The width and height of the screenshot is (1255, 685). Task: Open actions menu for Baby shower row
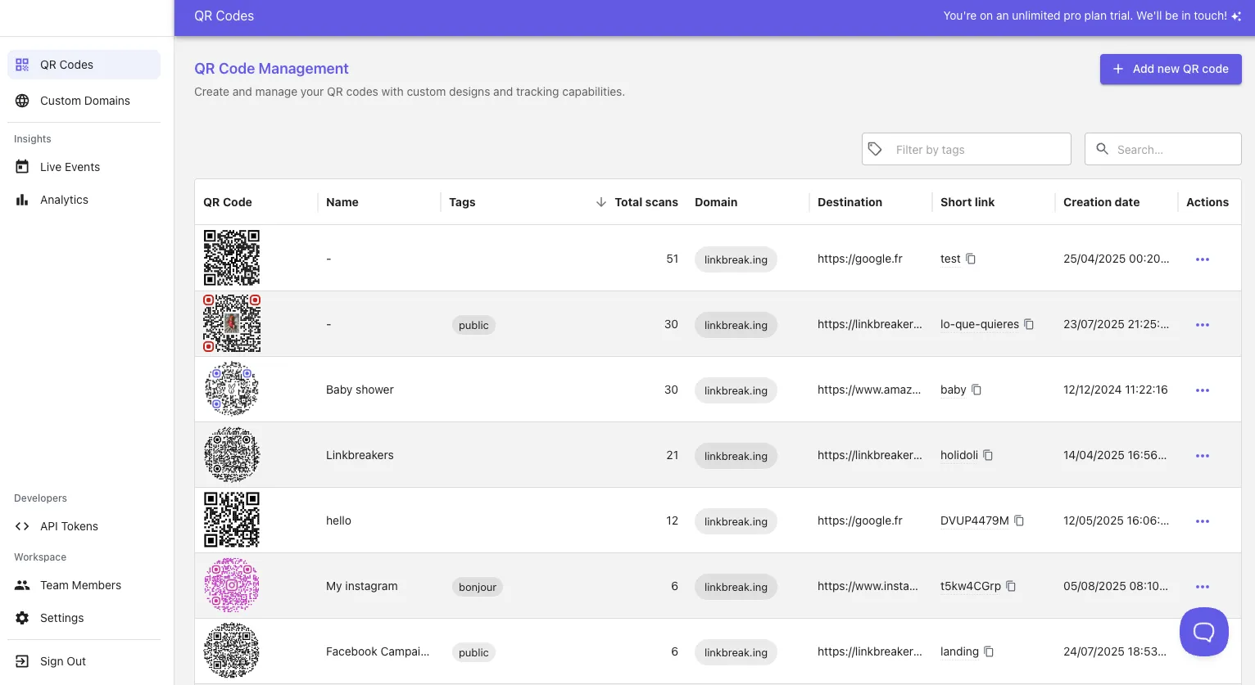tap(1203, 390)
